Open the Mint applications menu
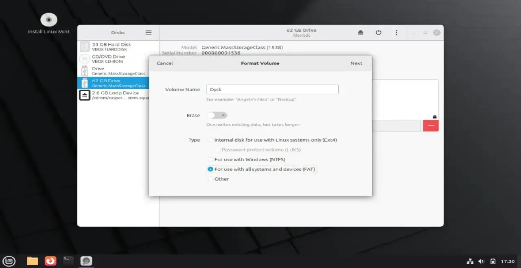This screenshot has height=268, width=521. coord(9,261)
